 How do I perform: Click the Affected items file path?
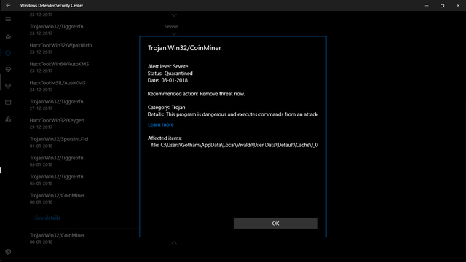(234, 145)
